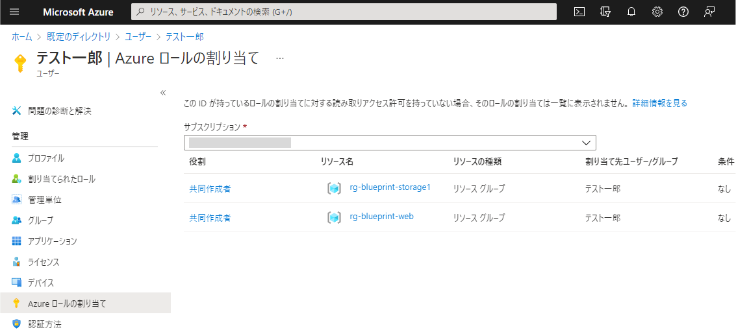Open the hamburger portal menu

14,12
